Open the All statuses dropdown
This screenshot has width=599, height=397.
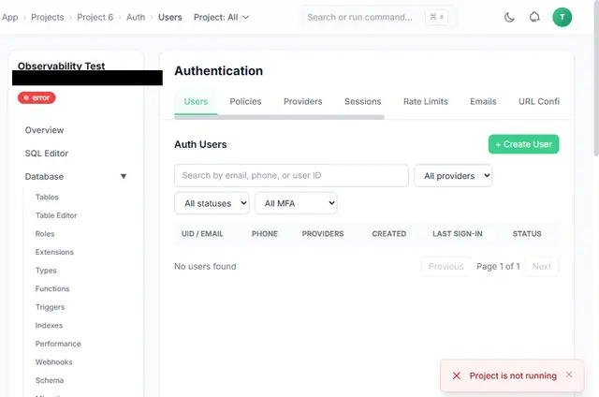[212, 203]
